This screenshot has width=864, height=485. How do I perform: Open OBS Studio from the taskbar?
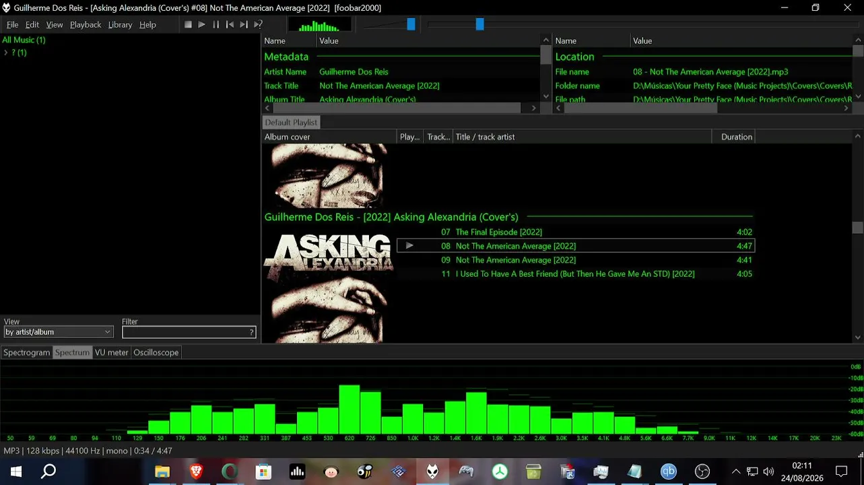tap(702, 472)
